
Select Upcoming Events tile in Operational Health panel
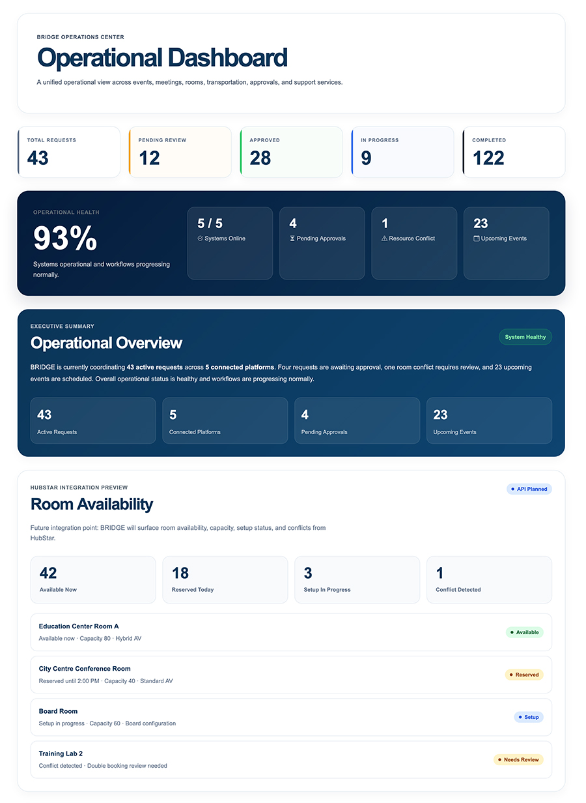507,243
